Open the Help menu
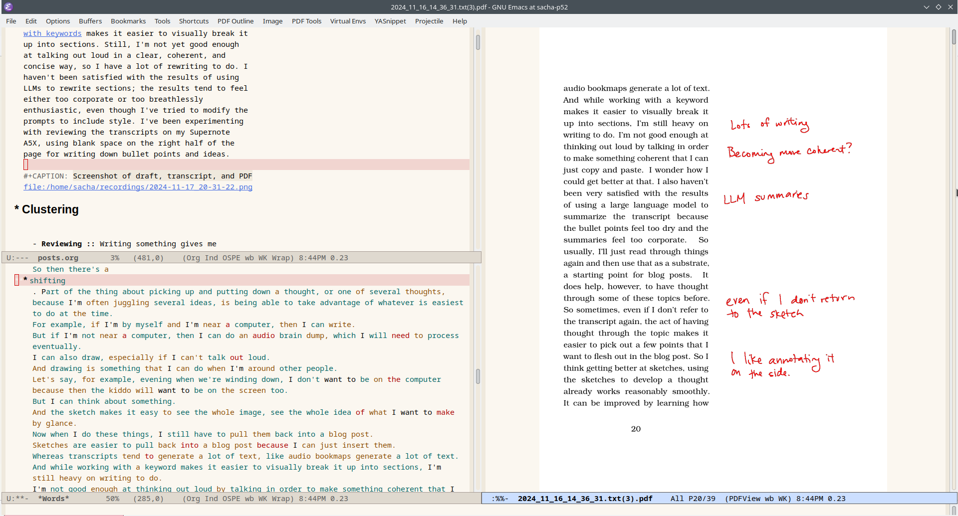This screenshot has height=516, width=958. [460, 21]
